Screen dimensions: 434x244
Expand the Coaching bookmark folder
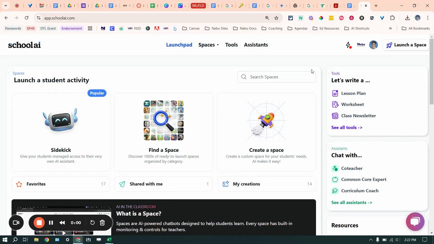(x=272, y=28)
